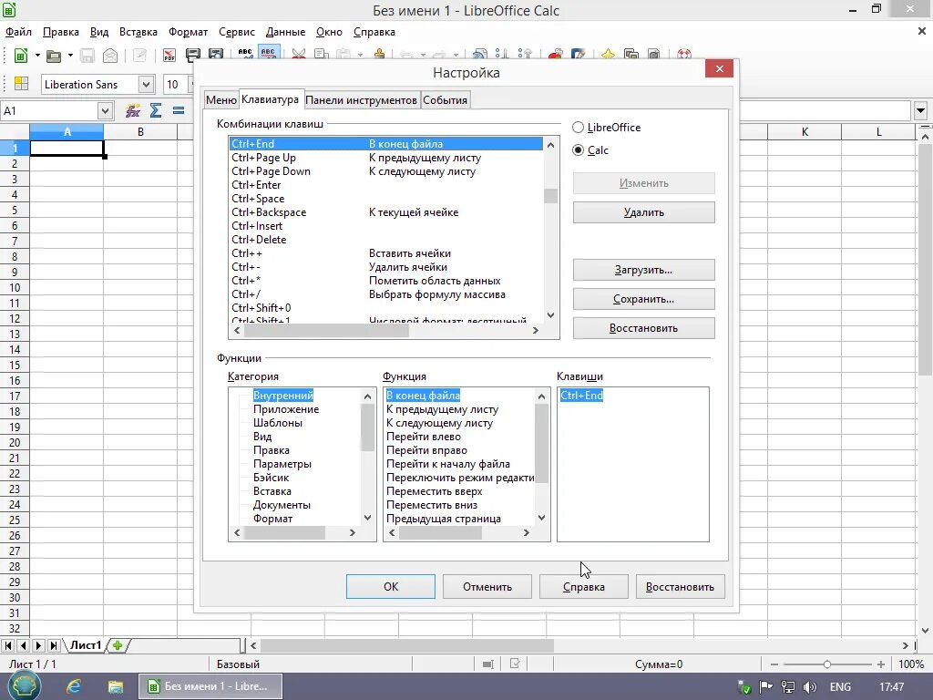Expand the formula bar arrow

click(920, 110)
